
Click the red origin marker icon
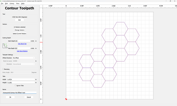(66, 99)
